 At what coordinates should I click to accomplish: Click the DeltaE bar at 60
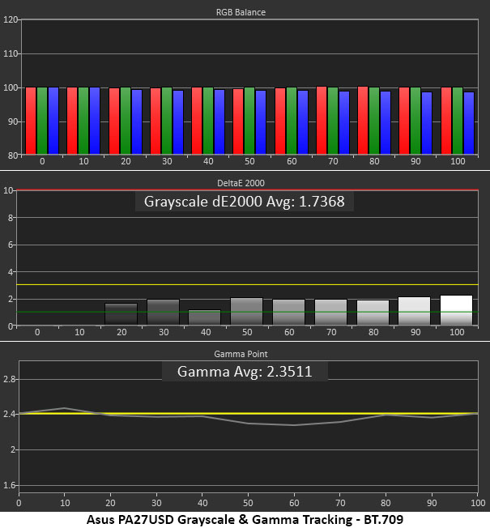(289, 312)
